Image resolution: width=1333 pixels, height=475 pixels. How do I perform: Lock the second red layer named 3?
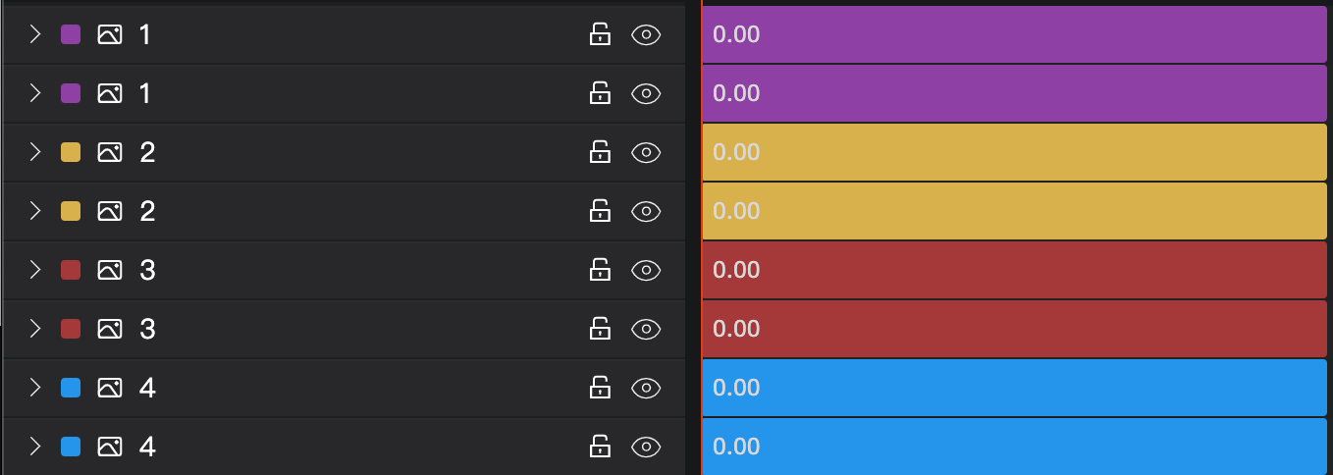pyautogui.click(x=600, y=330)
